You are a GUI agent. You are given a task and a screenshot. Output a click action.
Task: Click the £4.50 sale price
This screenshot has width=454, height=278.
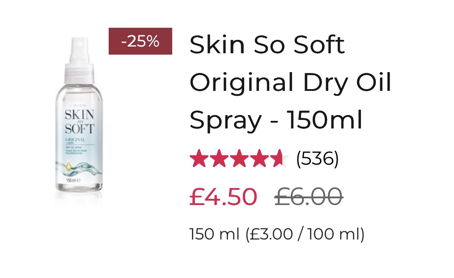click(223, 197)
